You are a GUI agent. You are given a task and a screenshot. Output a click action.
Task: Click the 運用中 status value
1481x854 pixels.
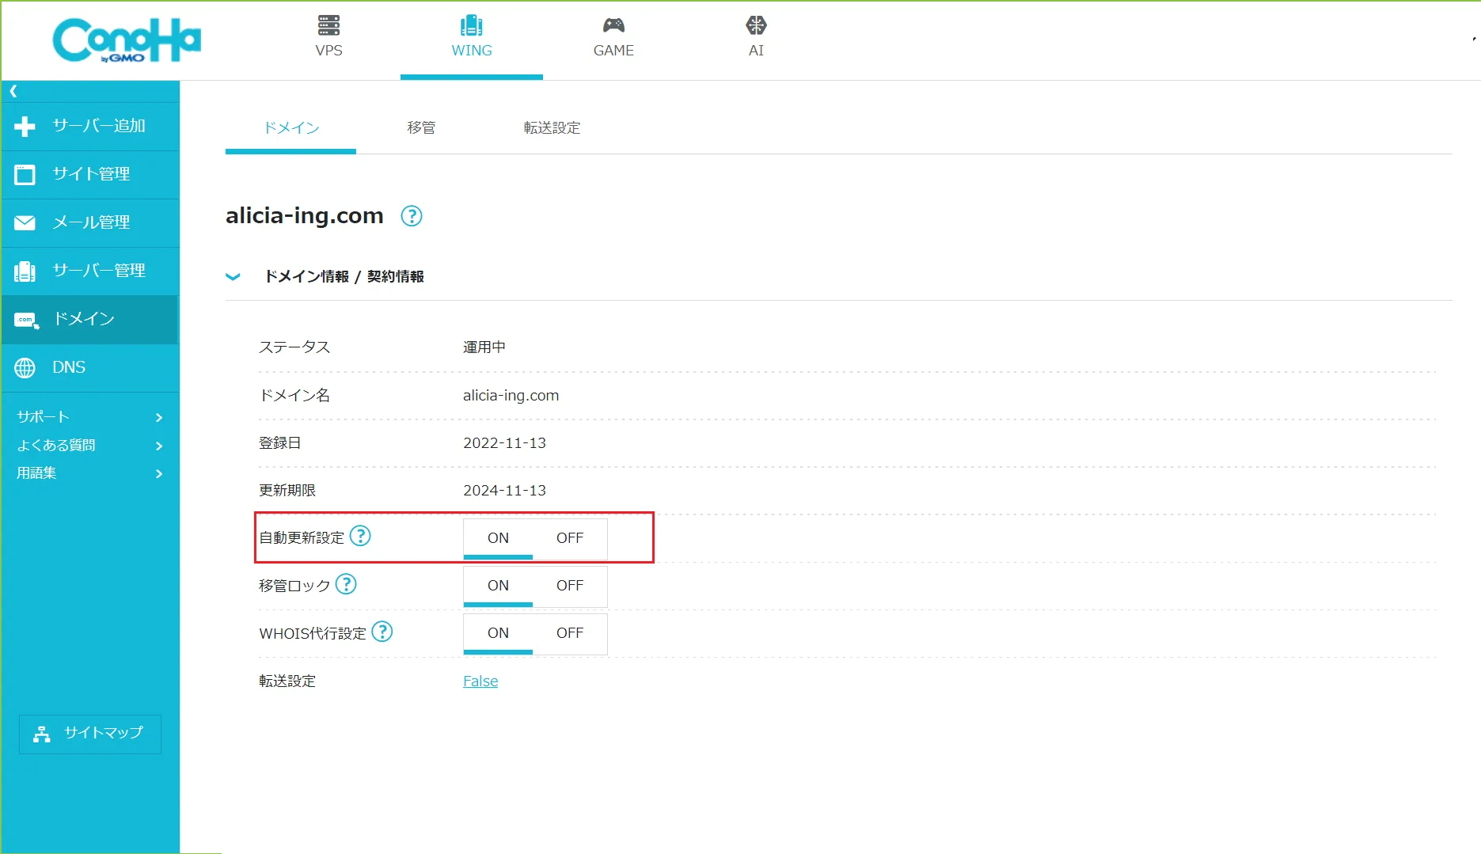484,347
